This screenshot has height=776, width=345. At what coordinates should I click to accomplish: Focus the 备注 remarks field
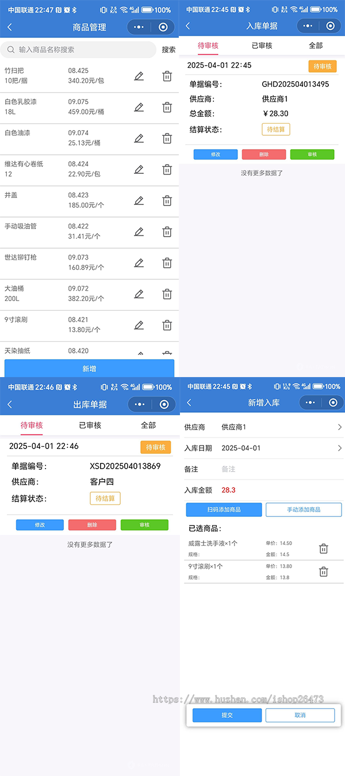280,469
